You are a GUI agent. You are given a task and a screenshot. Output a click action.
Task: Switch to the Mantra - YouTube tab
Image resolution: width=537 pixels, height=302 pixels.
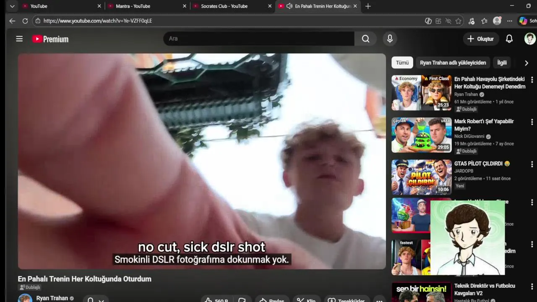tap(147, 6)
